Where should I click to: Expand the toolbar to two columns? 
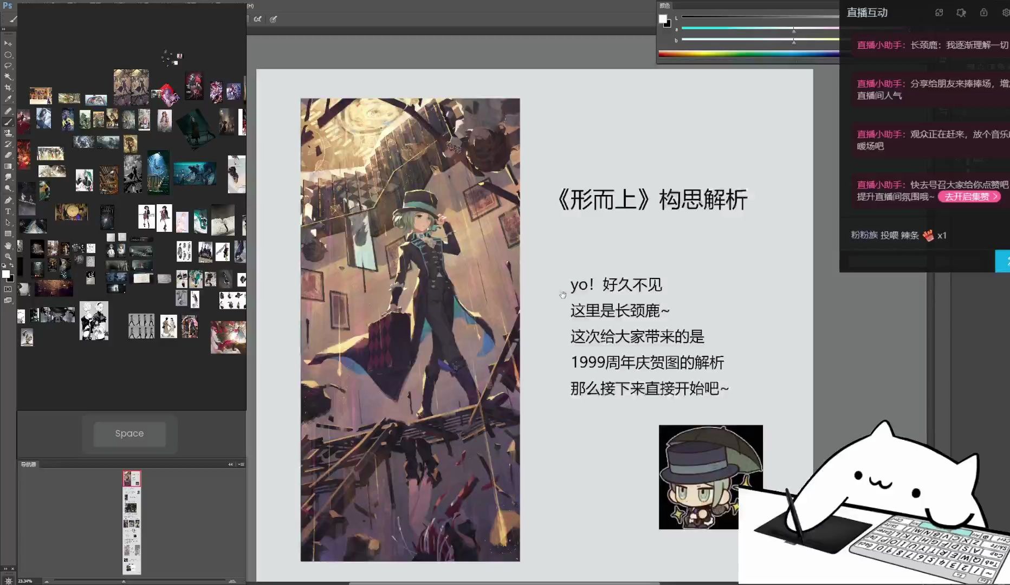pos(5,29)
